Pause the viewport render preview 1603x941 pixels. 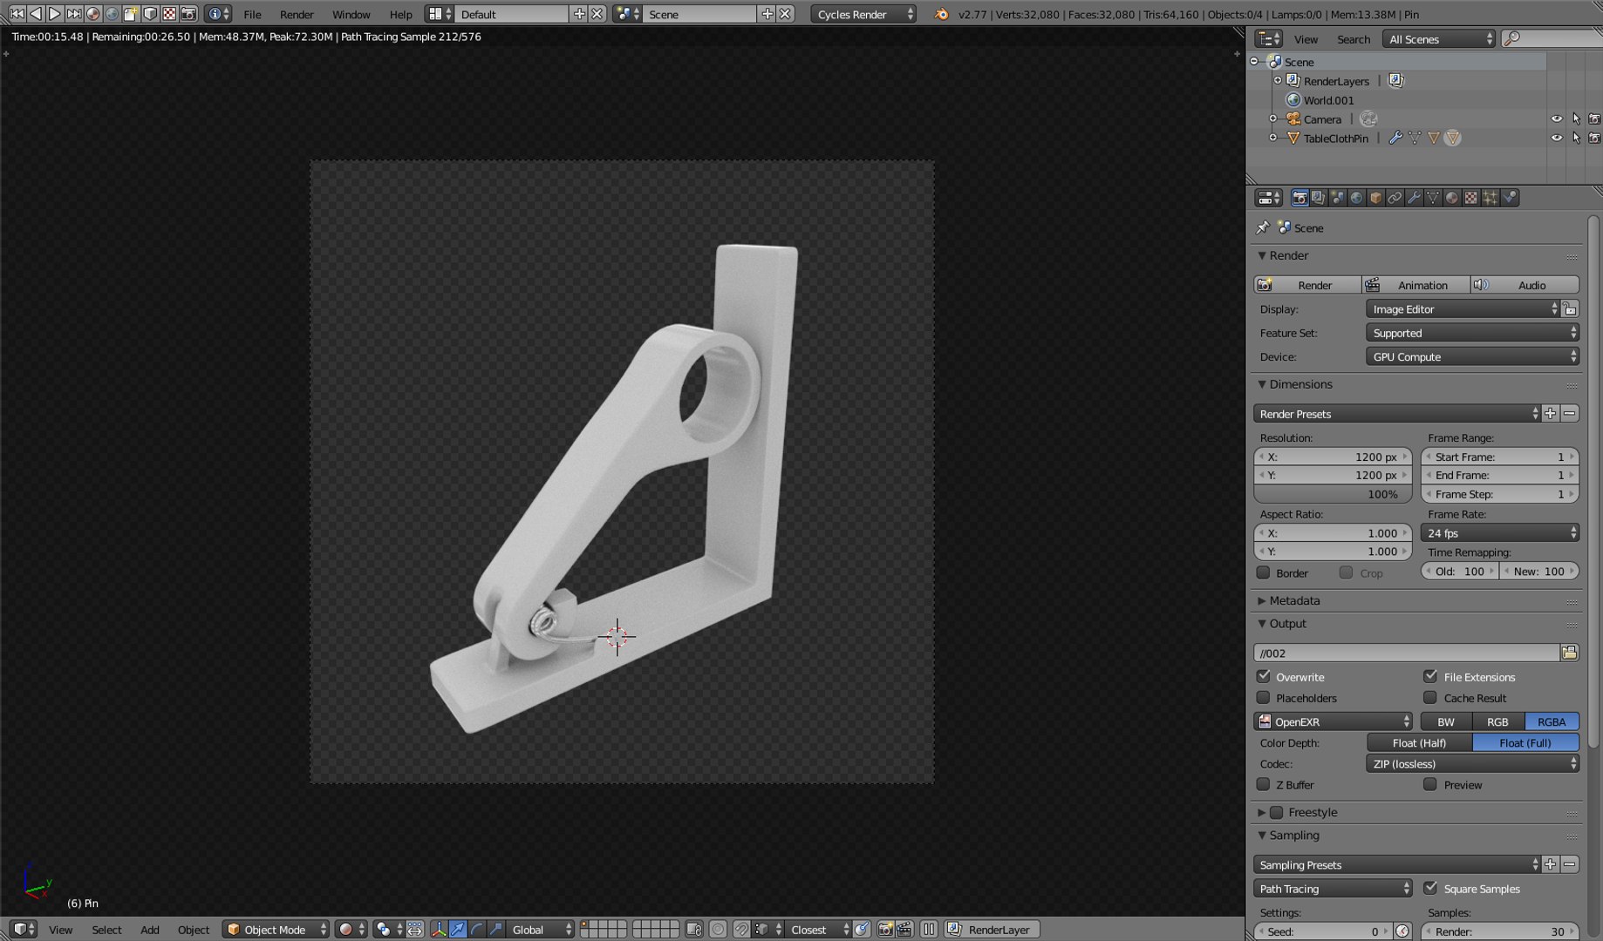[929, 930]
